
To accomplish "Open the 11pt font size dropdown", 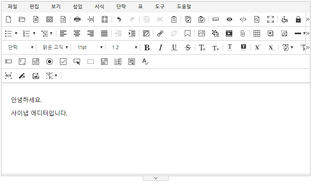I will [x=90, y=48].
